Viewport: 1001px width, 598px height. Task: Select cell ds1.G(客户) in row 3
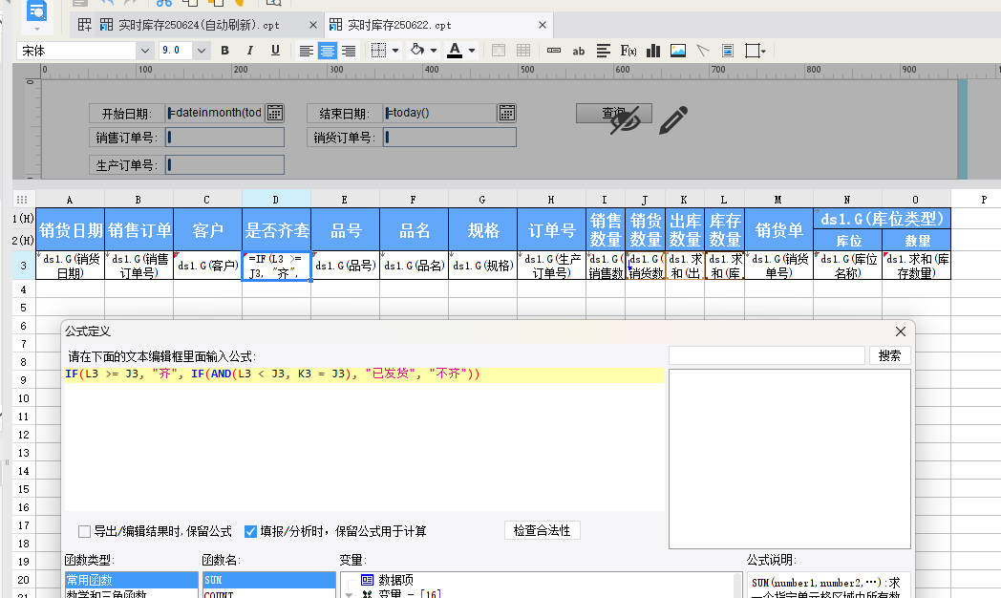click(x=207, y=266)
